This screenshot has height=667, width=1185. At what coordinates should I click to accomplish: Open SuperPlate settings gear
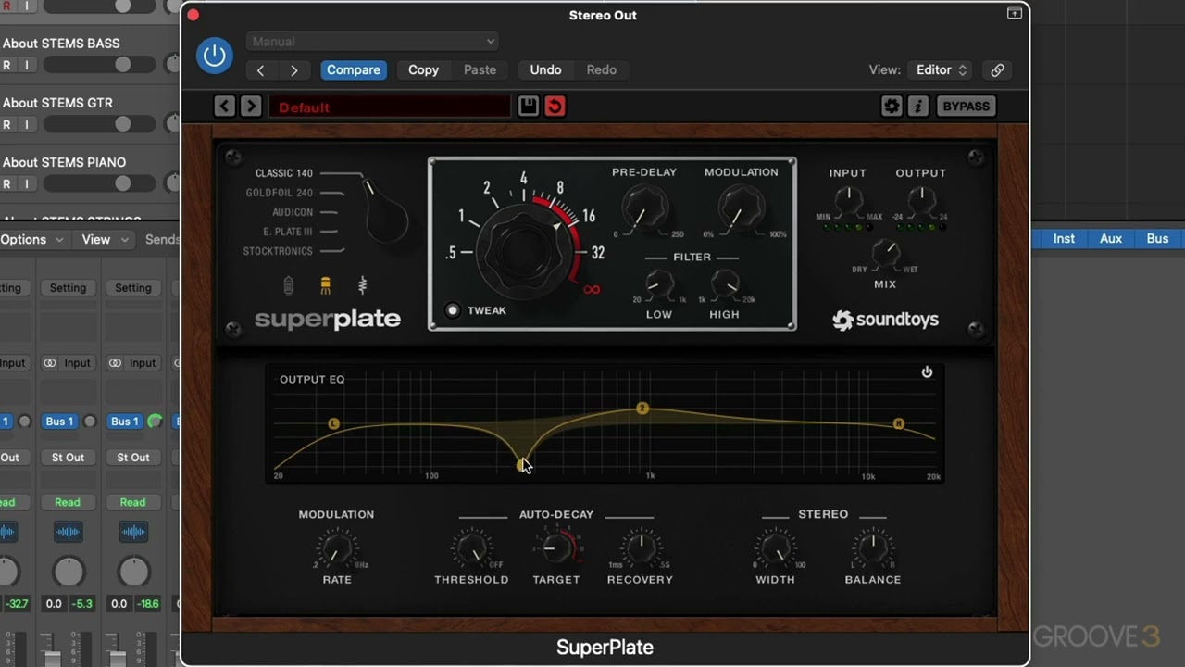(892, 107)
